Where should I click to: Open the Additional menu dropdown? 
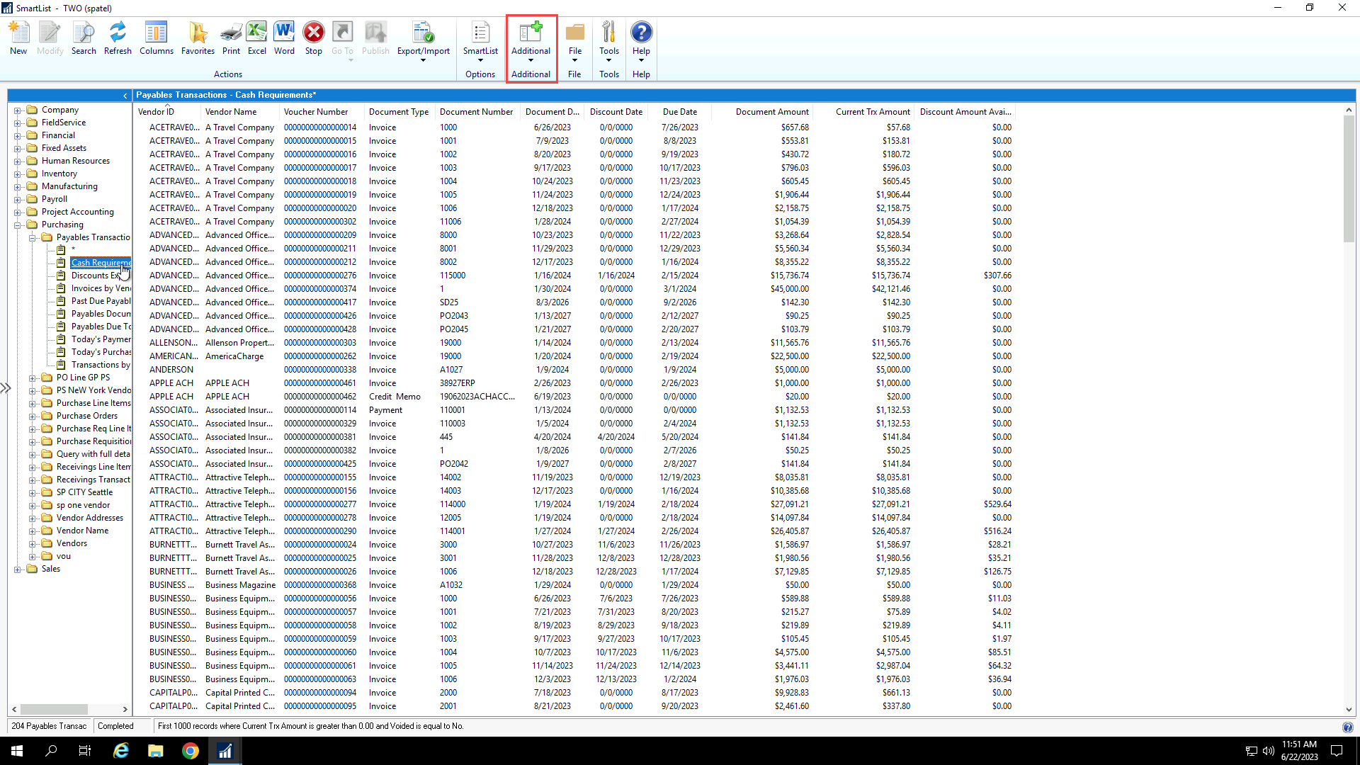[x=531, y=41]
